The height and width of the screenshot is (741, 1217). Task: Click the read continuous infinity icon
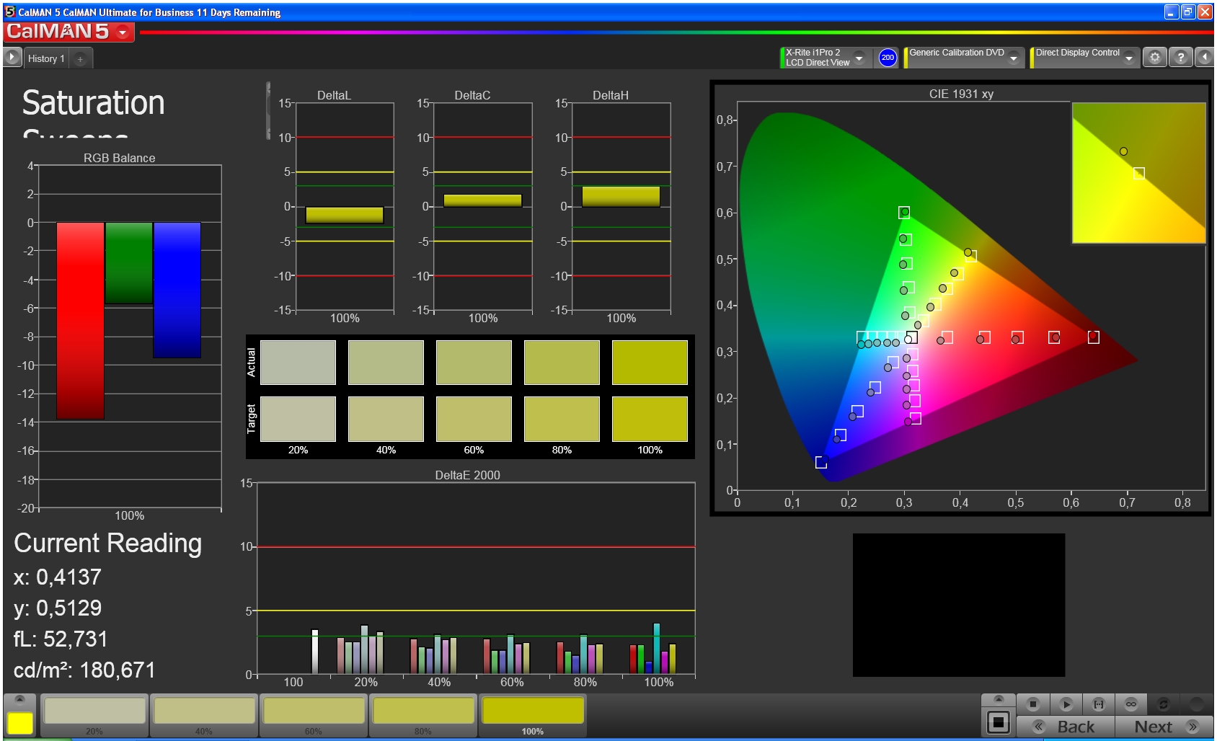[x=1130, y=704]
